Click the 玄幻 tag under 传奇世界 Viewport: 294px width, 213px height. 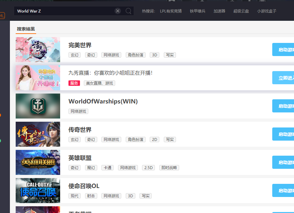tap(75, 139)
